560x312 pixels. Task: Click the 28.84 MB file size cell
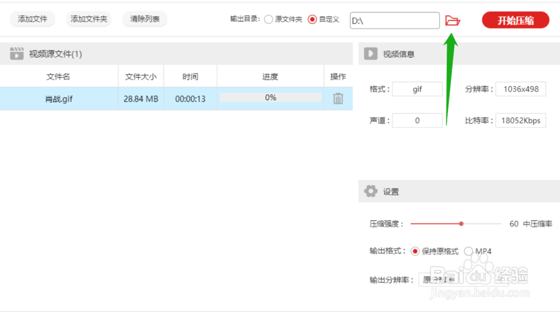[x=141, y=99]
